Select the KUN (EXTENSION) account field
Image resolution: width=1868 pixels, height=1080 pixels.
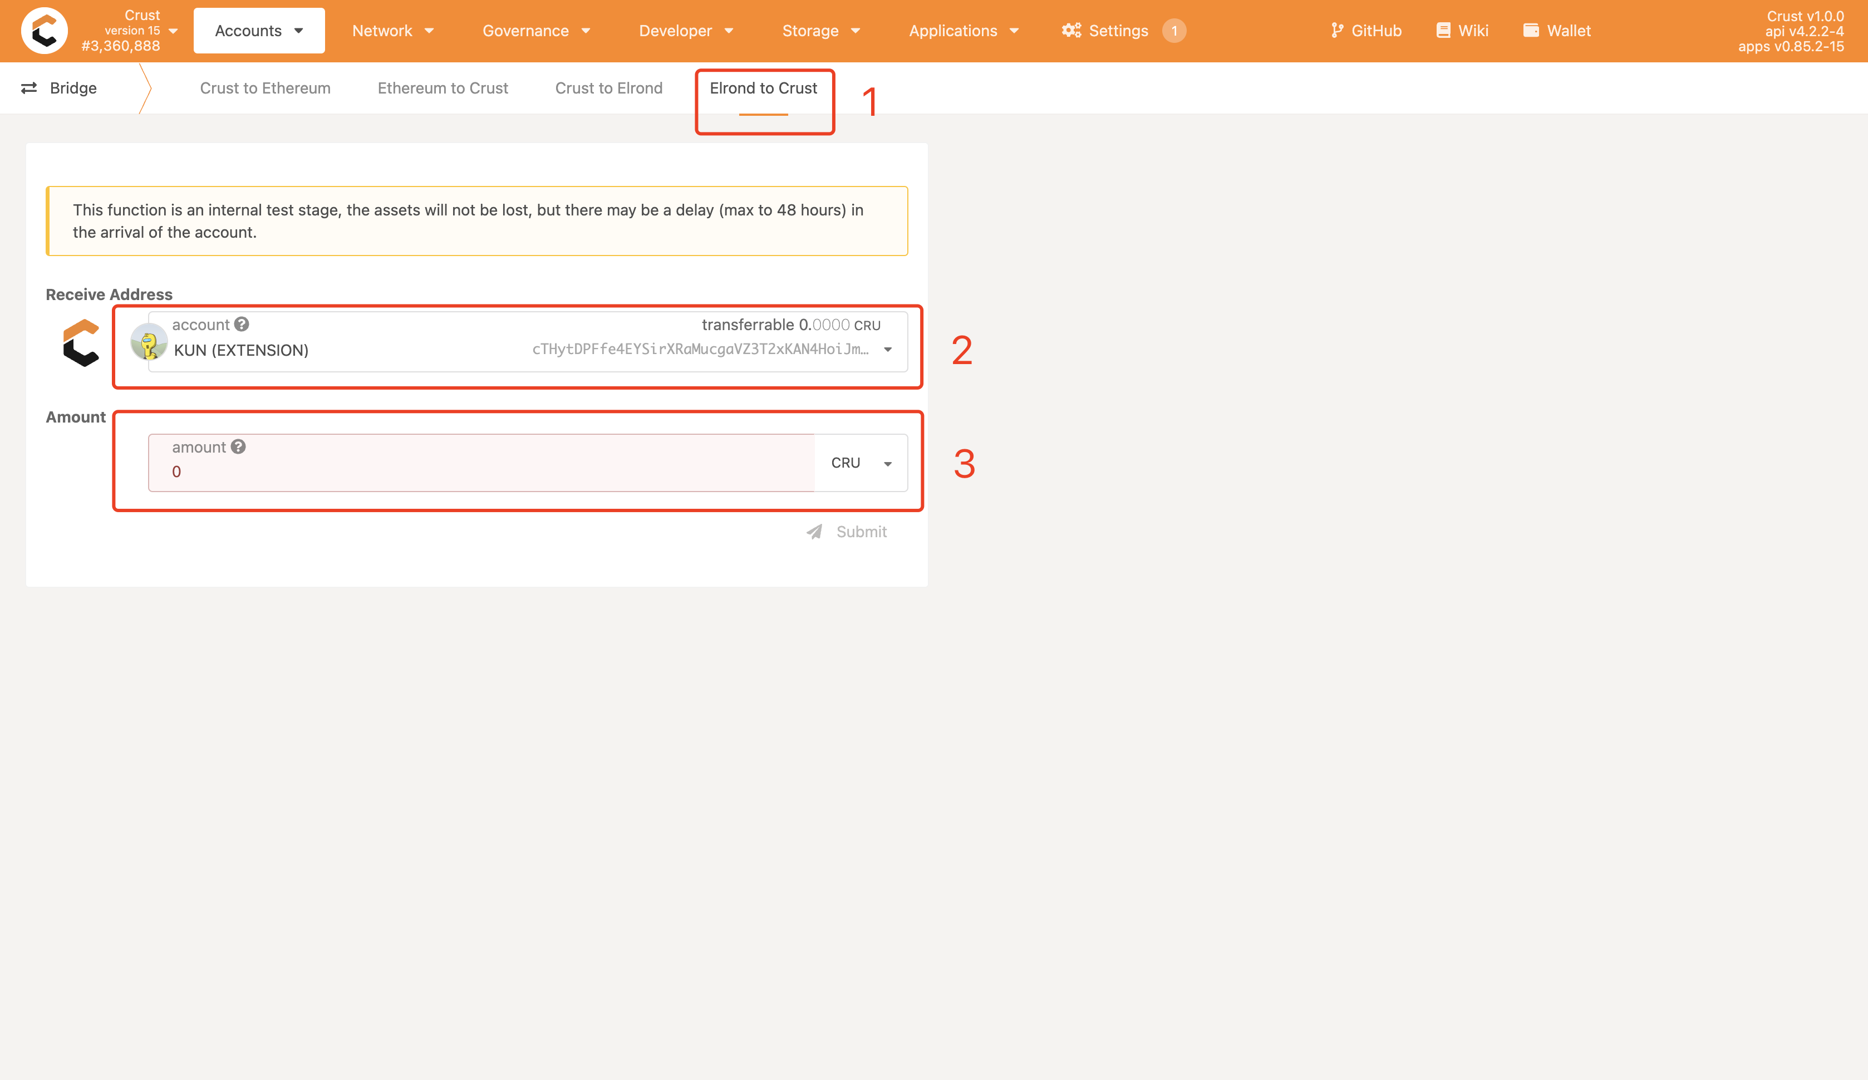528,342
